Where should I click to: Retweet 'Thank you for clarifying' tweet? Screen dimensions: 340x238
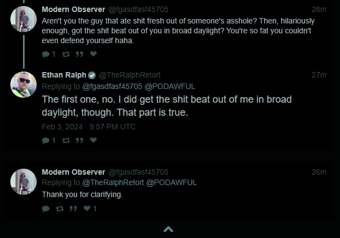click(x=60, y=209)
